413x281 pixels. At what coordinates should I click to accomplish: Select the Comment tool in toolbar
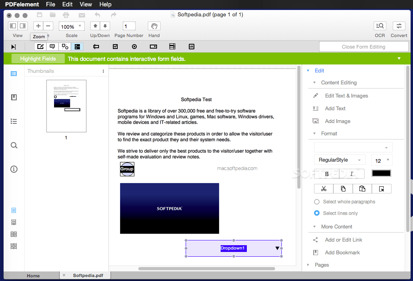52,47
